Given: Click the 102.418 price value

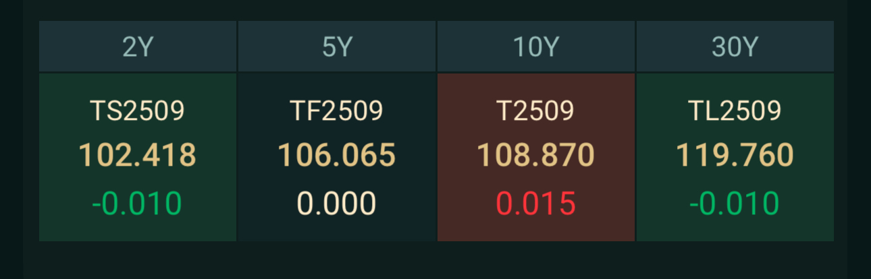Looking at the screenshot, I should (138, 156).
